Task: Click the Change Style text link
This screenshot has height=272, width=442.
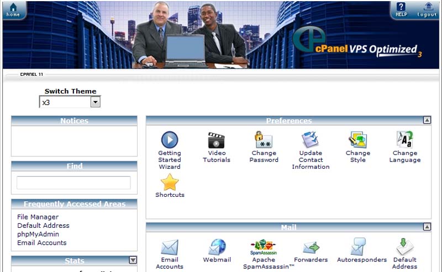Action: [358, 156]
